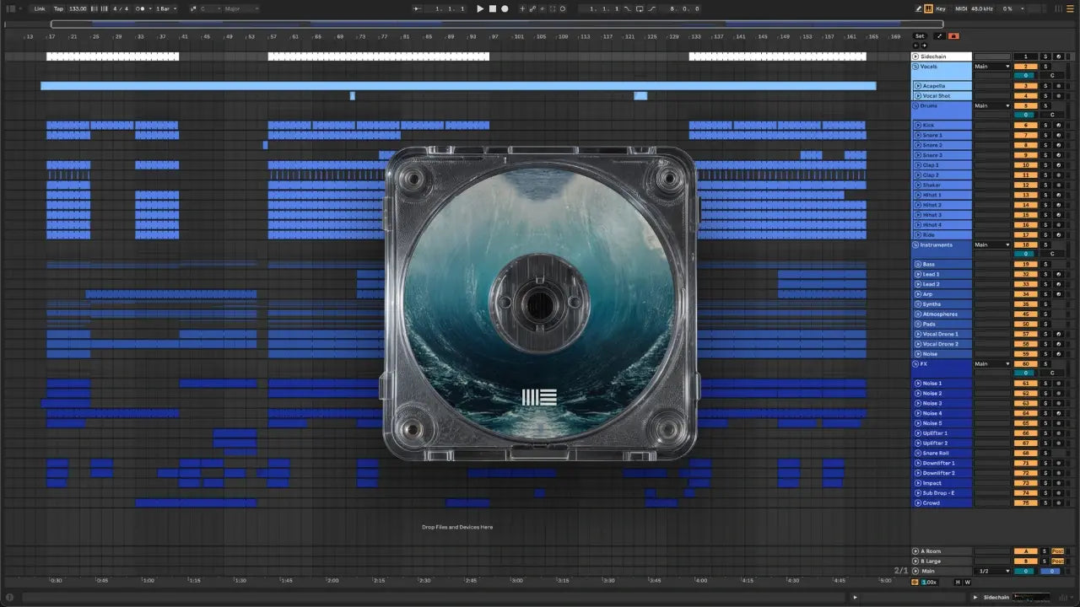The height and width of the screenshot is (607, 1080).
Task: Deactivate the Kick track via its number 6
Action: [x=1025, y=126]
